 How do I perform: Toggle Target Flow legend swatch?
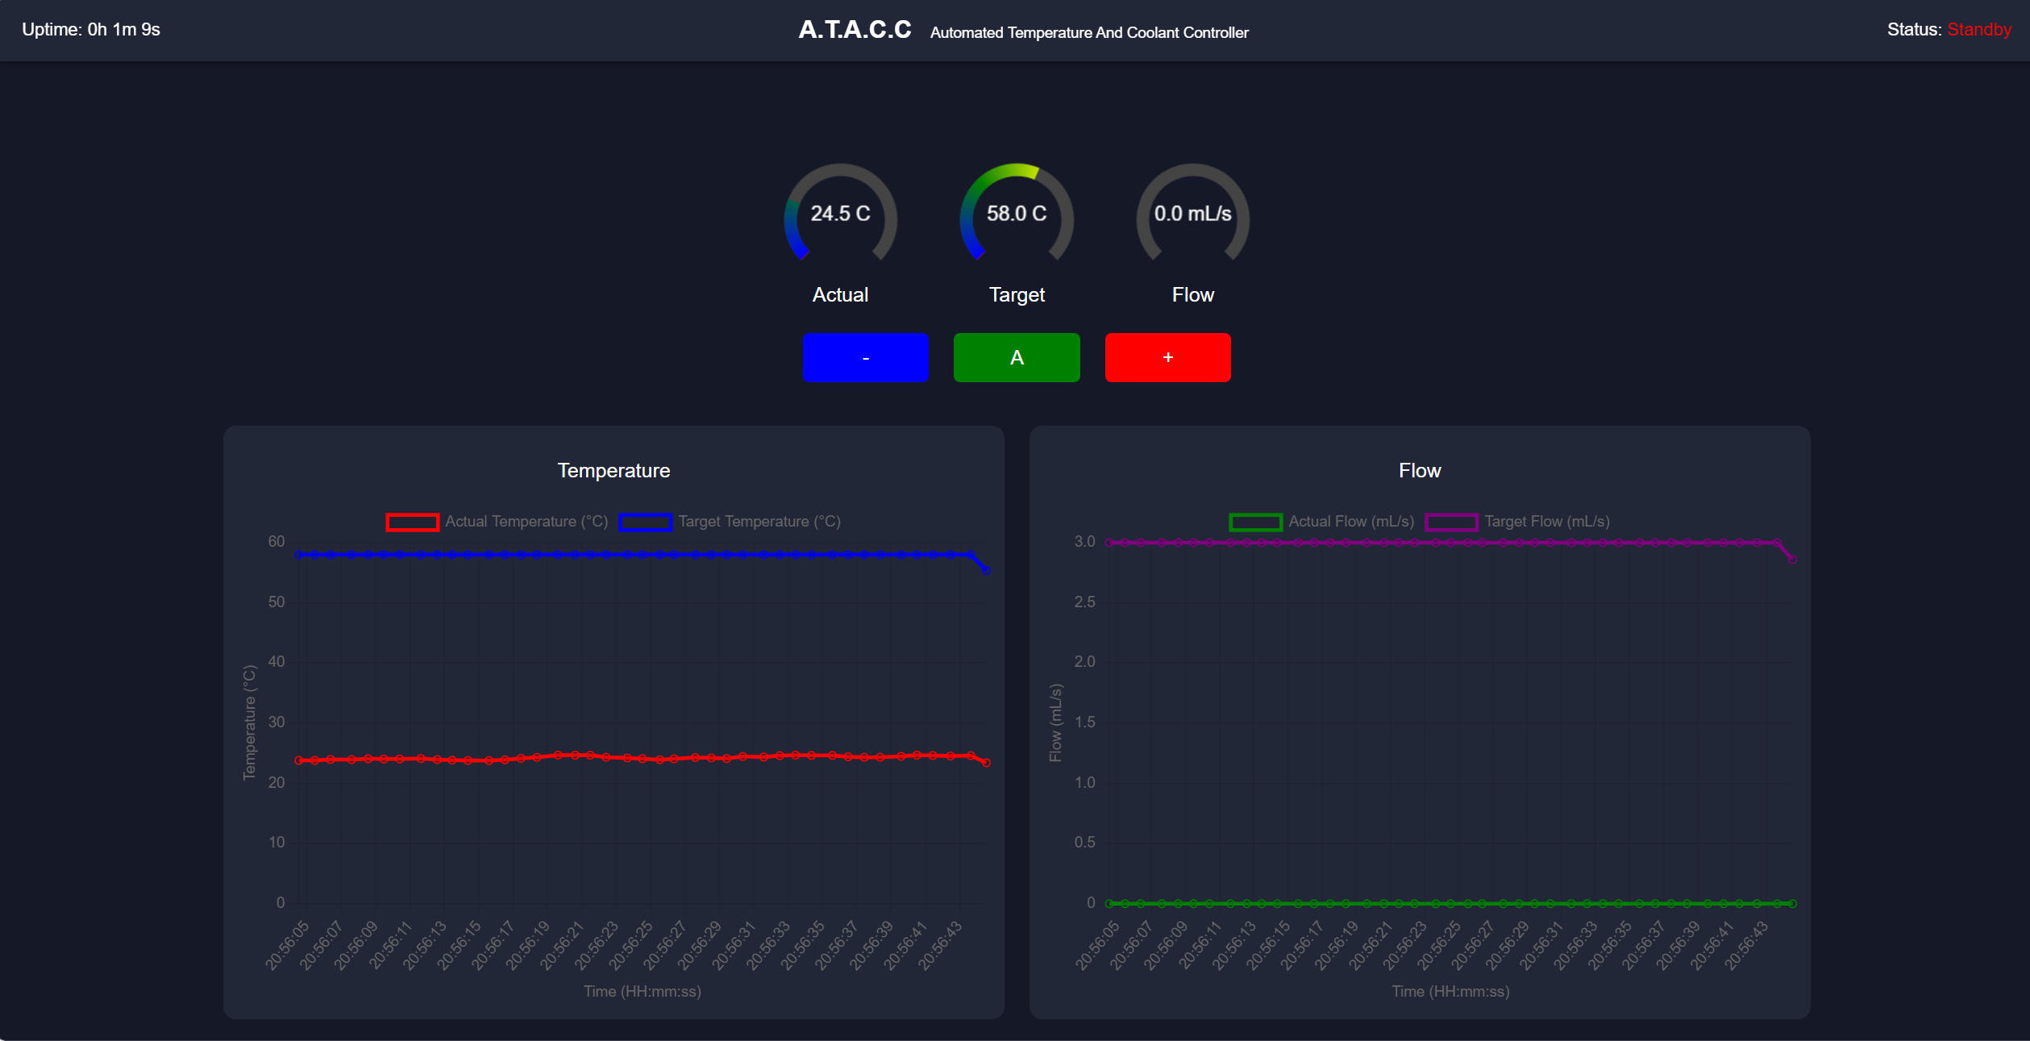coord(1451,522)
